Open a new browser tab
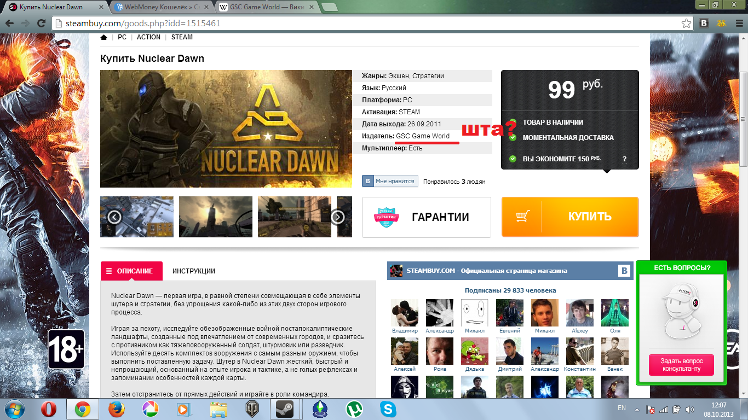The height and width of the screenshot is (420, 748). (329, 8)
